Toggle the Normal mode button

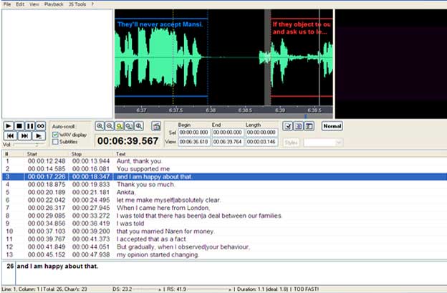coord(332,126)
